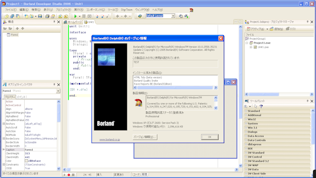Click the product info down scroll arrow
The image size is (316, 178).
point(216,108)
